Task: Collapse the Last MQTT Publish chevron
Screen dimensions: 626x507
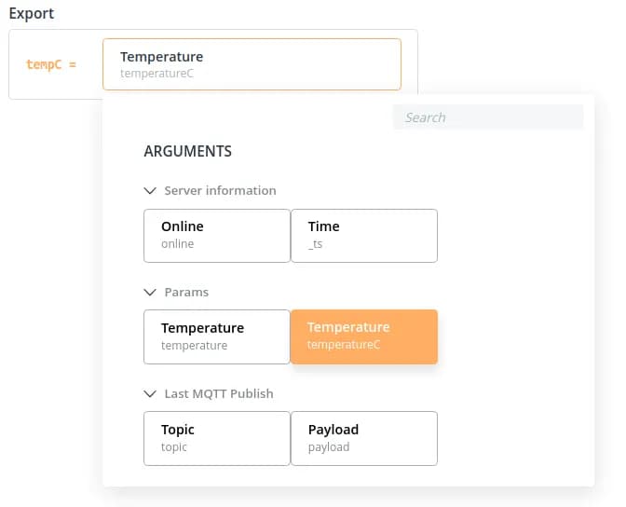Action: tap(150, 393)
